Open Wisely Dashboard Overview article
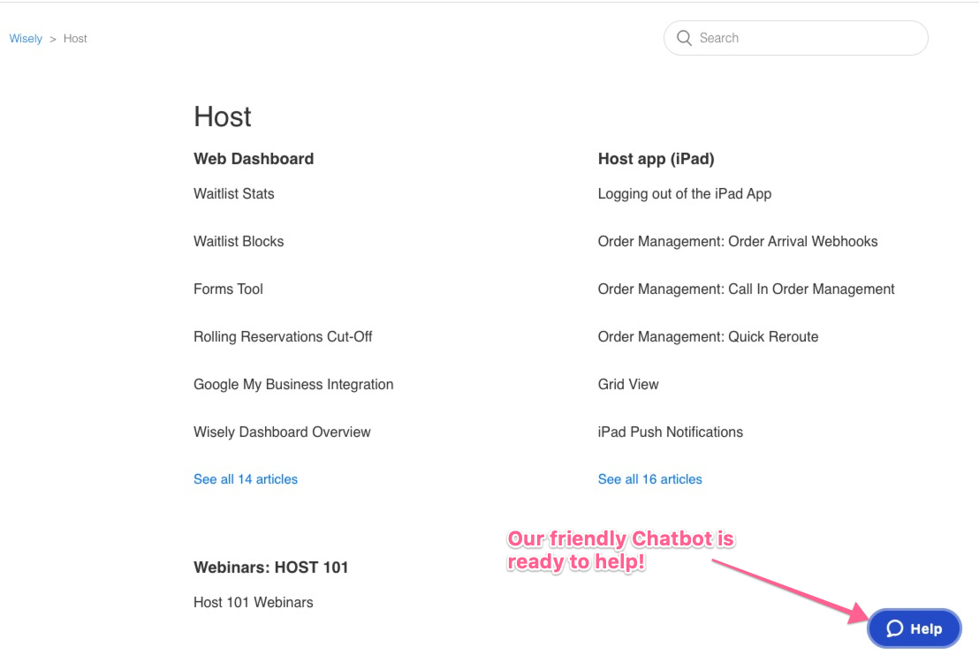The height and width of the screenshot is (654, 979). click(282, 432)
